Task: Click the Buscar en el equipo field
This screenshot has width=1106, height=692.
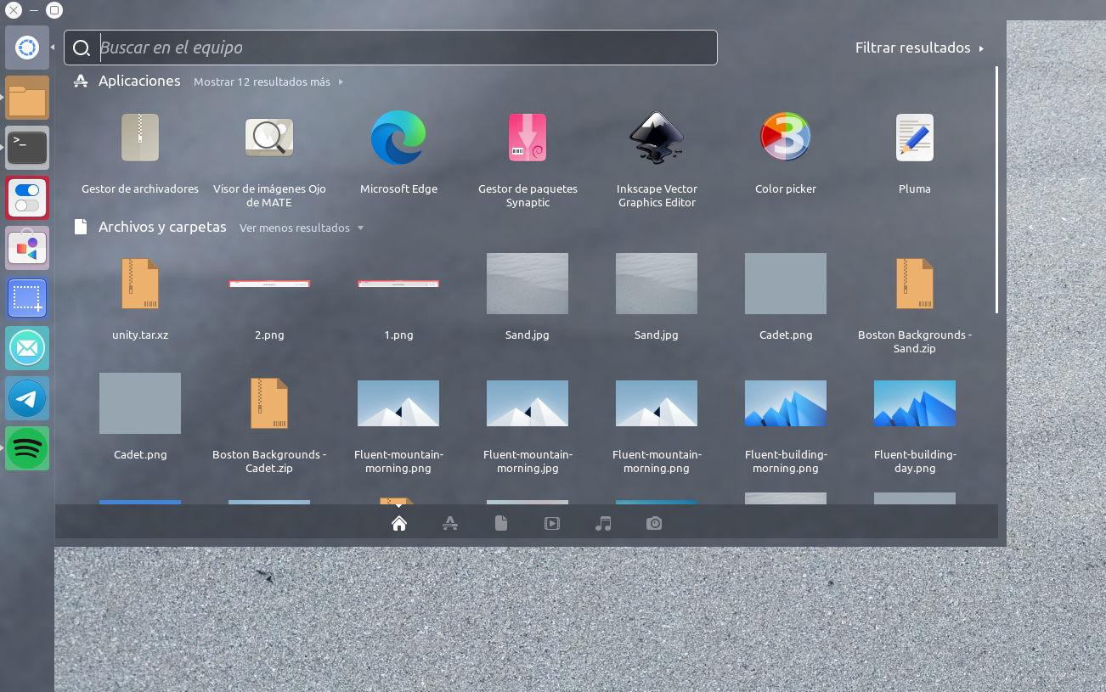Action: (x=391, y=48)
